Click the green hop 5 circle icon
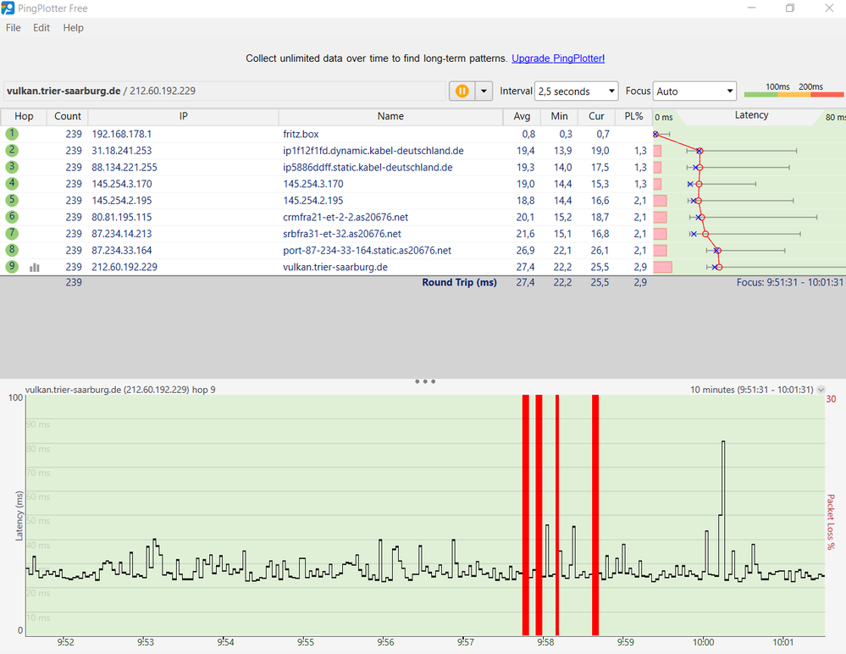Screen dimensions: 846x654 (12, 201)
